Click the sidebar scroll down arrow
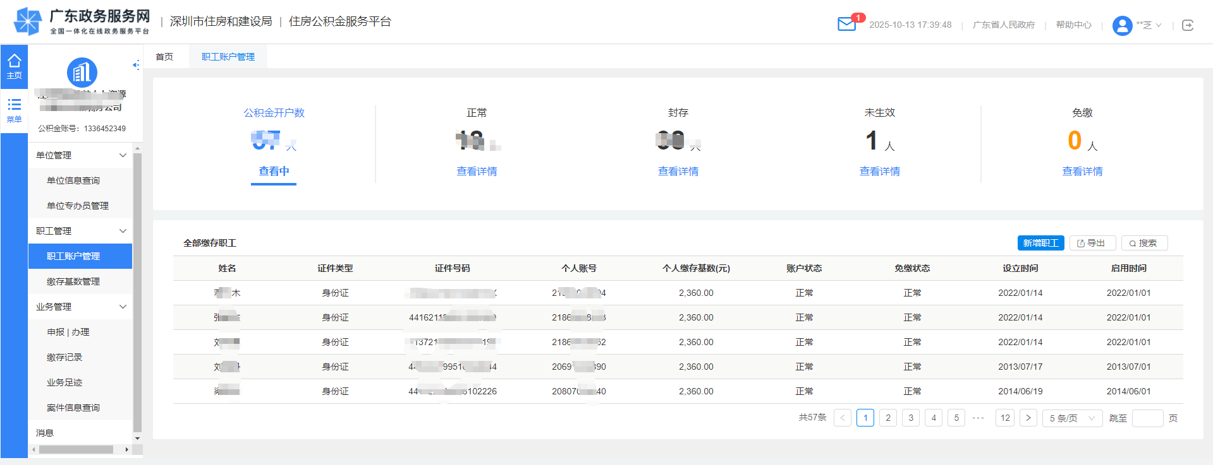 coord(137,439)
